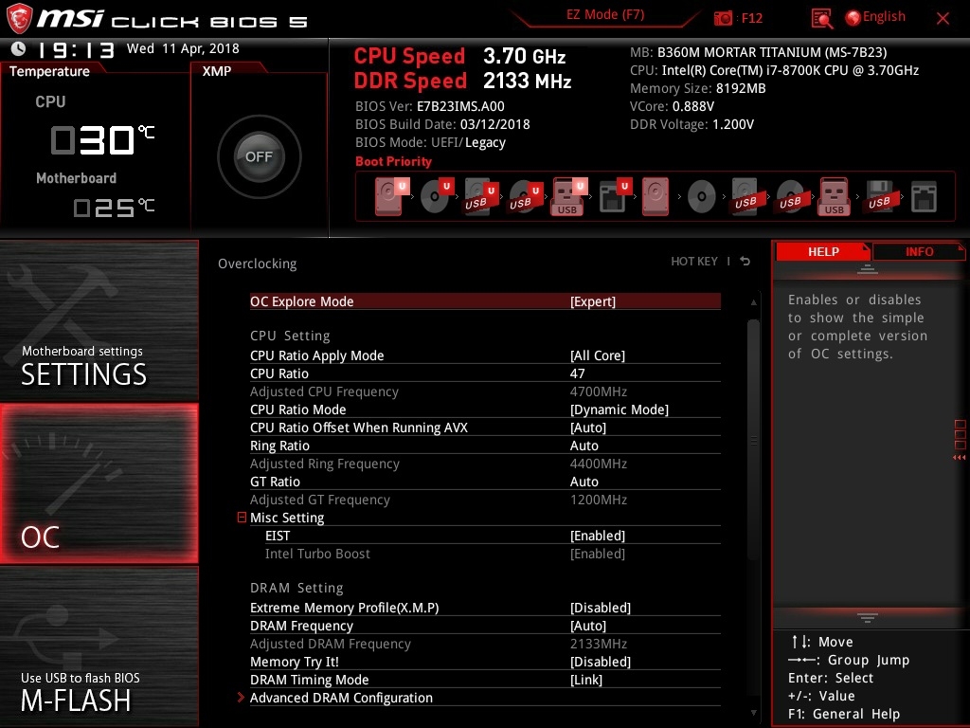Click the UEFI hard disk boot device icon

[391, 196]
